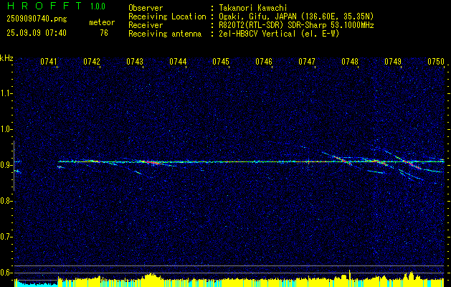Click the Observer label
The height and width of the screenshot is (287, 451).
tap(146, 8)
